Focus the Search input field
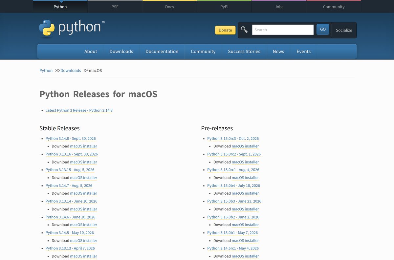The width and height of the screenshot is (394, 260). [x=283, y=30]
